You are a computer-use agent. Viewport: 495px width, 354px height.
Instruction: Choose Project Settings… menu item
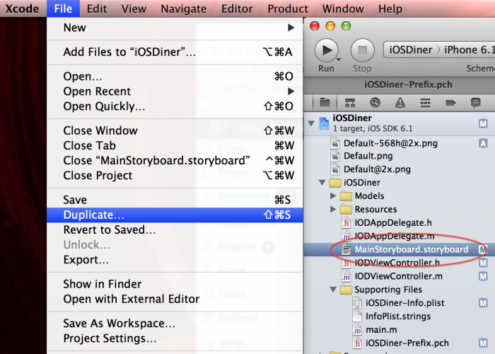click(x=175, y=338)
